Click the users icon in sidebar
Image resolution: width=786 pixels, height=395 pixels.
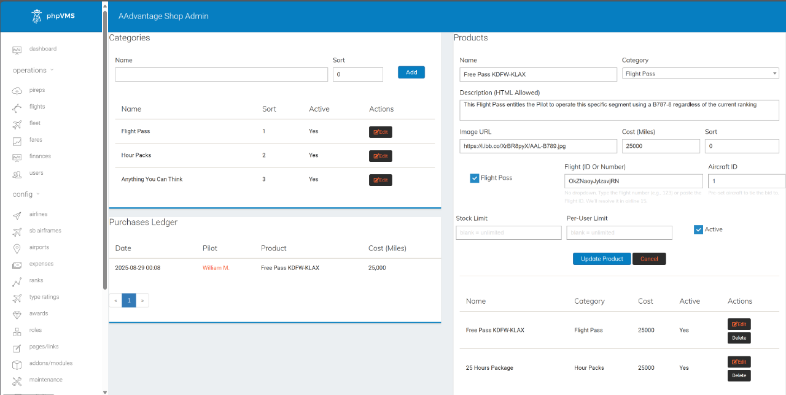(17, 174)
